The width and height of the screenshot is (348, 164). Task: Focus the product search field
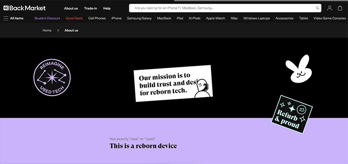225,8
